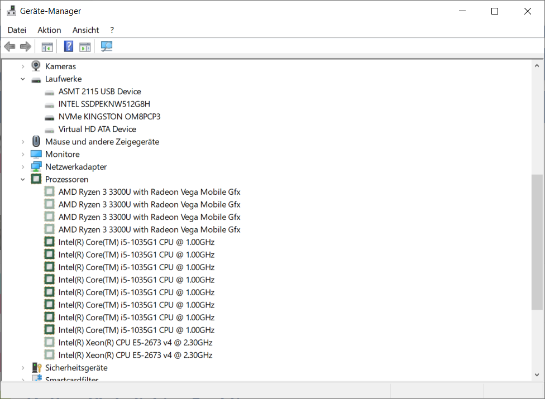Select Mäuse und andere Zeigegeräte label
The image size is (545, 399).
(x=102, y=142)
